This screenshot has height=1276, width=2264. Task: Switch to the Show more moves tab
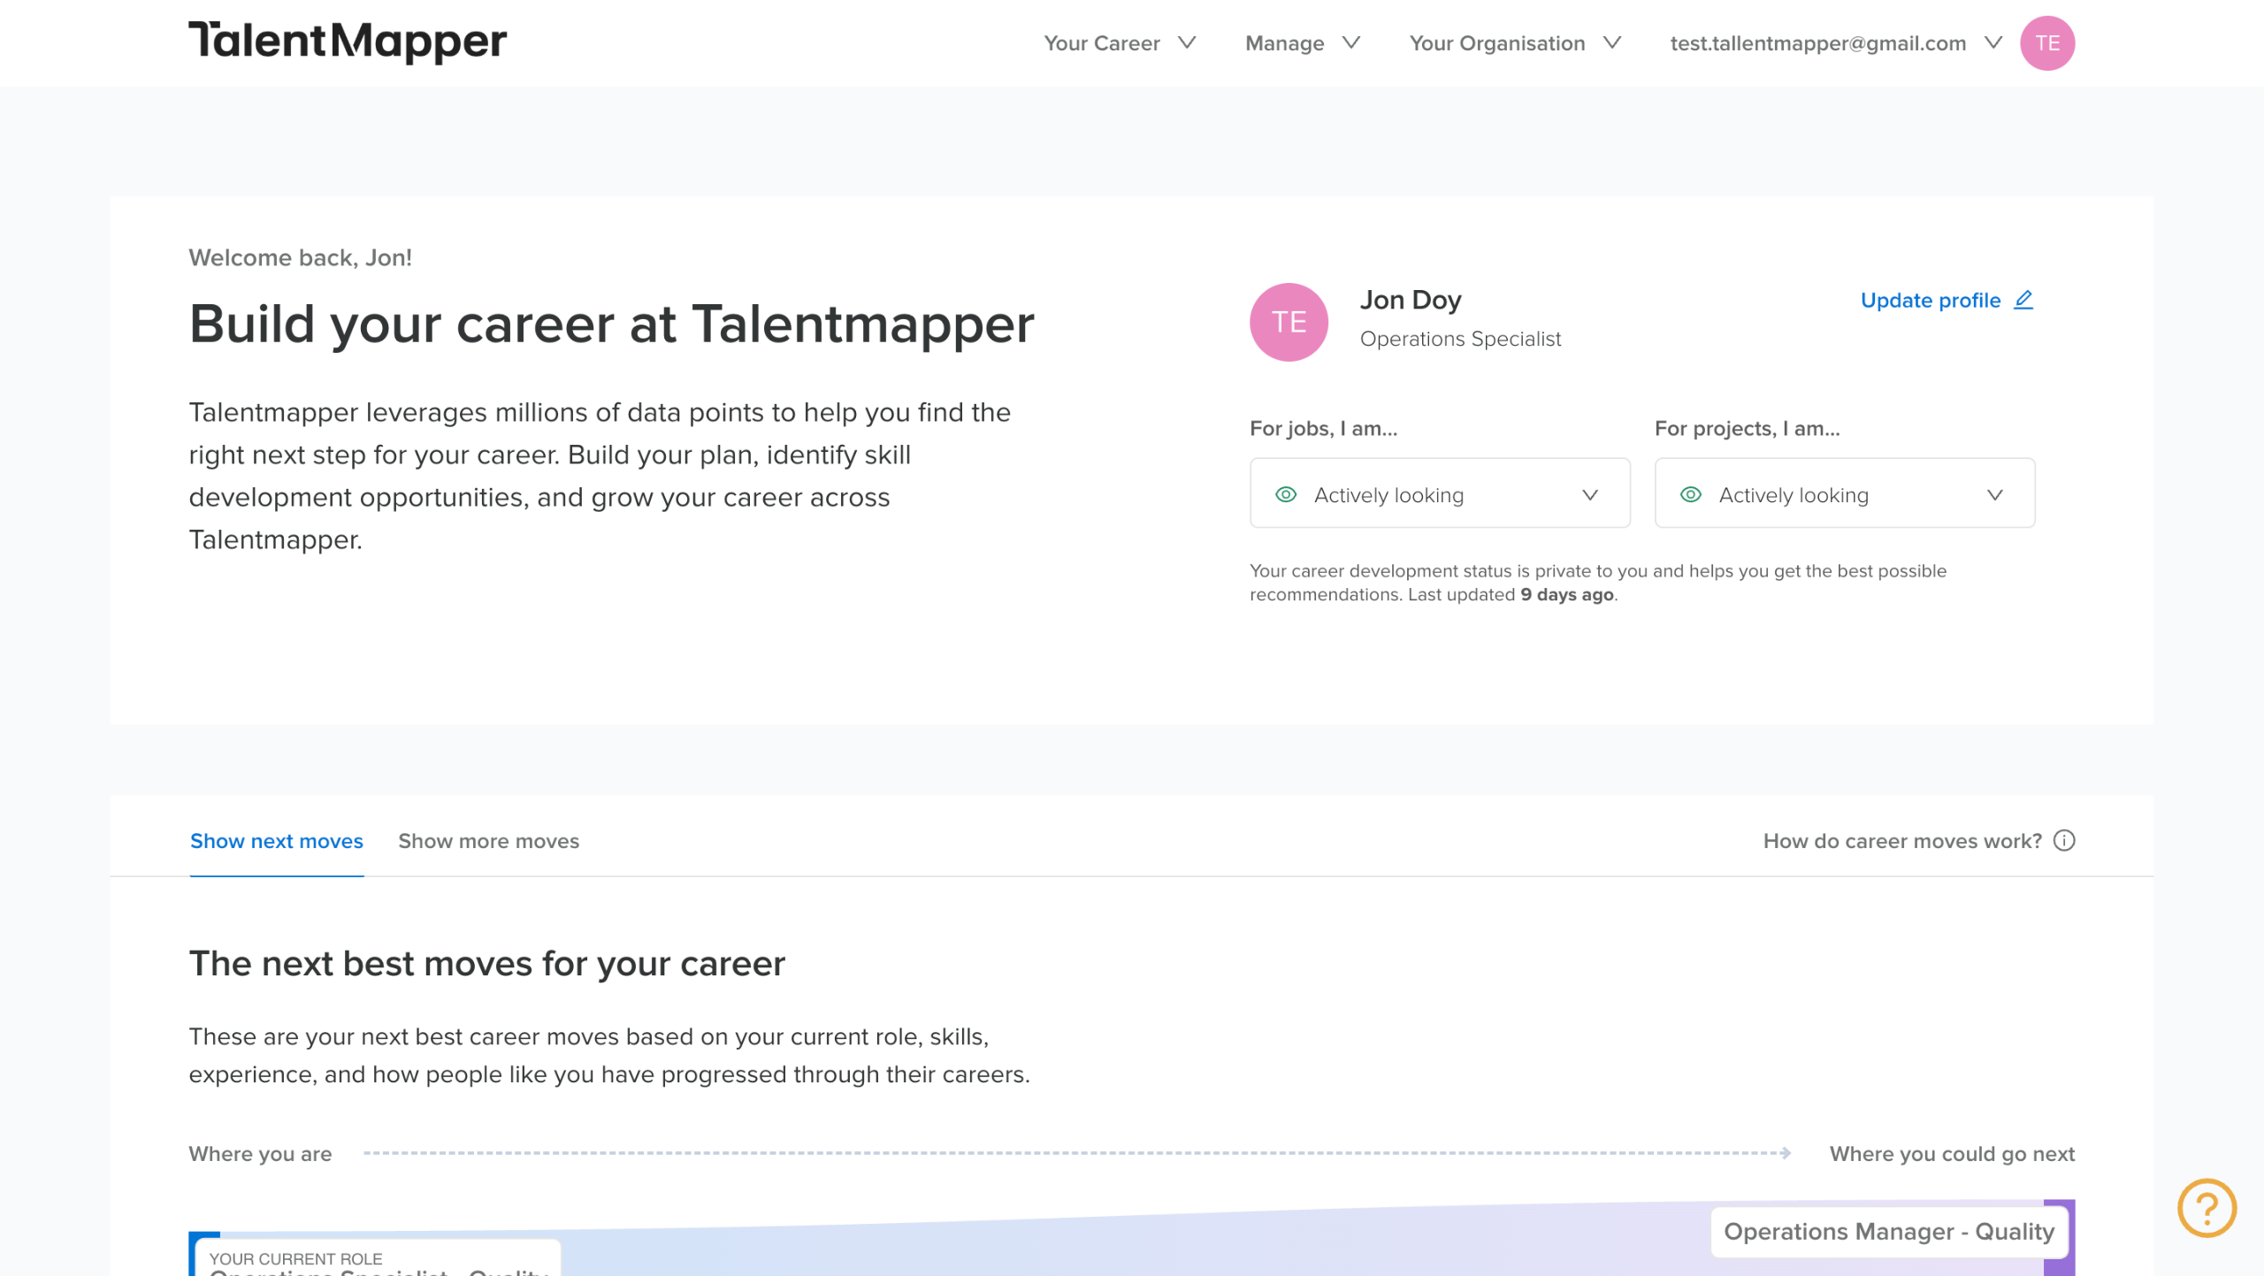click(x=488, y=841)
